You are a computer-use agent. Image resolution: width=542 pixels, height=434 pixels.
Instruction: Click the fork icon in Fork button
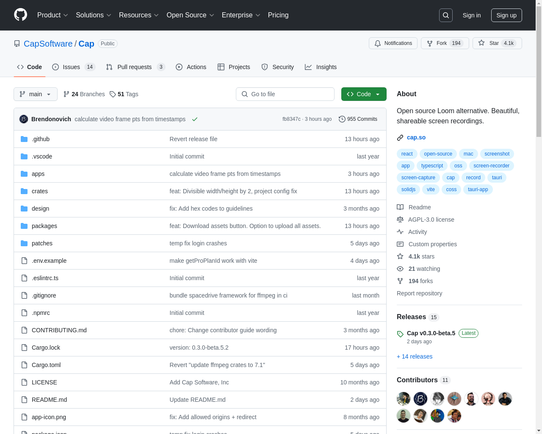(430, 43)
